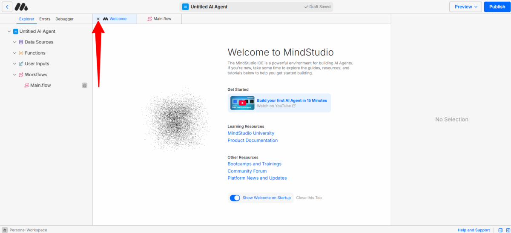Switch to the Debugger tab
The width and height of the screenshot is (511, 233).
pyautogui.click(x=64, y=19)
